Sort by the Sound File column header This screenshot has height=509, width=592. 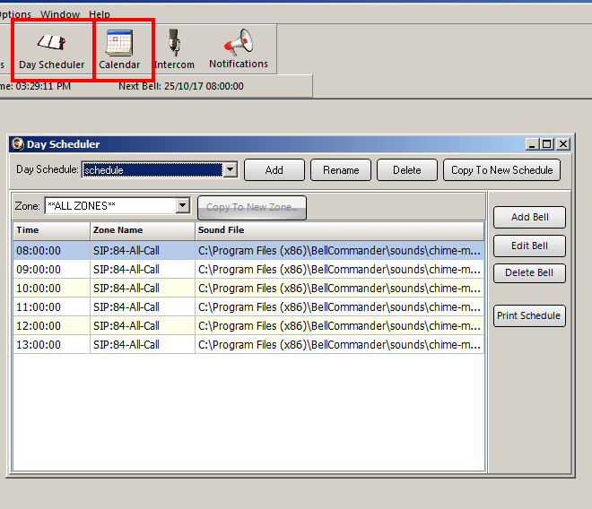tap(339, 230)
